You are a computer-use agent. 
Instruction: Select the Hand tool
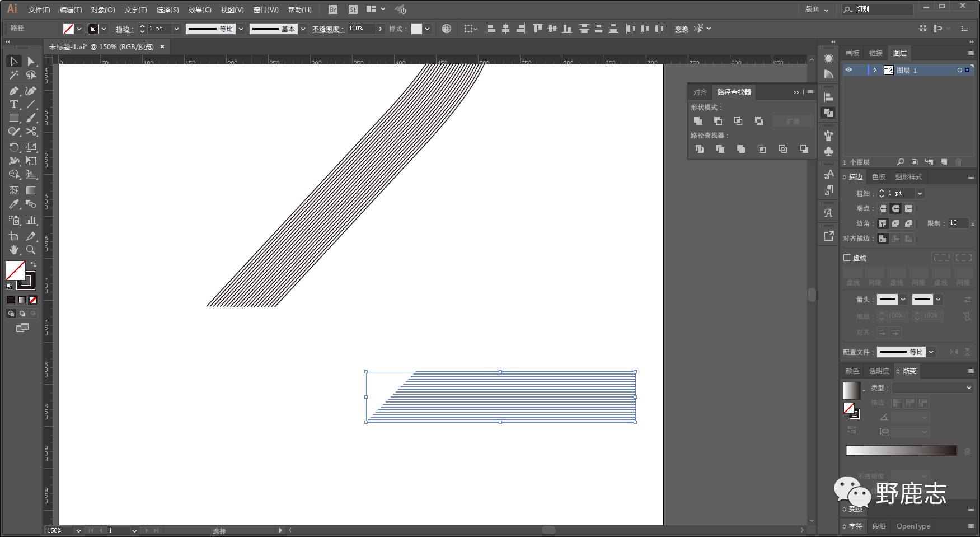point(13,250)
